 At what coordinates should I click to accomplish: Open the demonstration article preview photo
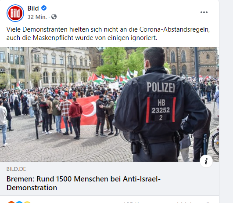tap(109, 104)
